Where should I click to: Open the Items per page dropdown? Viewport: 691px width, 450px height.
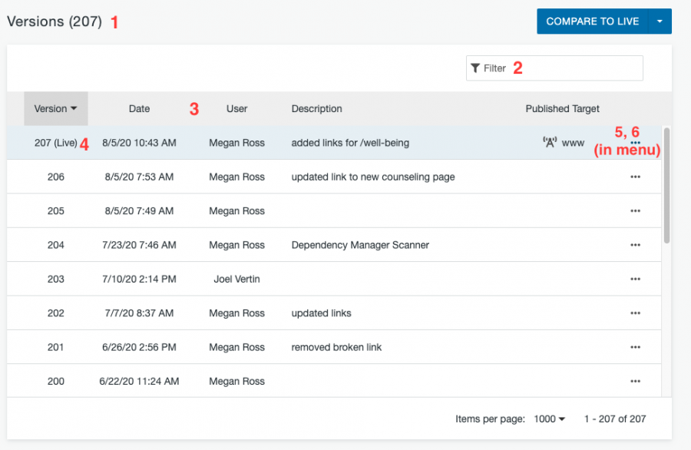pyautogui.click(x=549, y=419)
